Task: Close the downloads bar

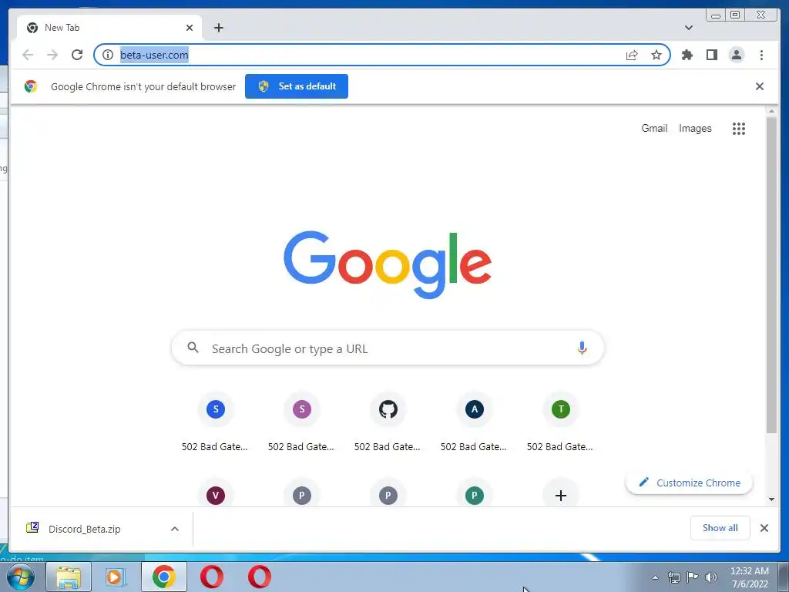Action: [764, 527]
